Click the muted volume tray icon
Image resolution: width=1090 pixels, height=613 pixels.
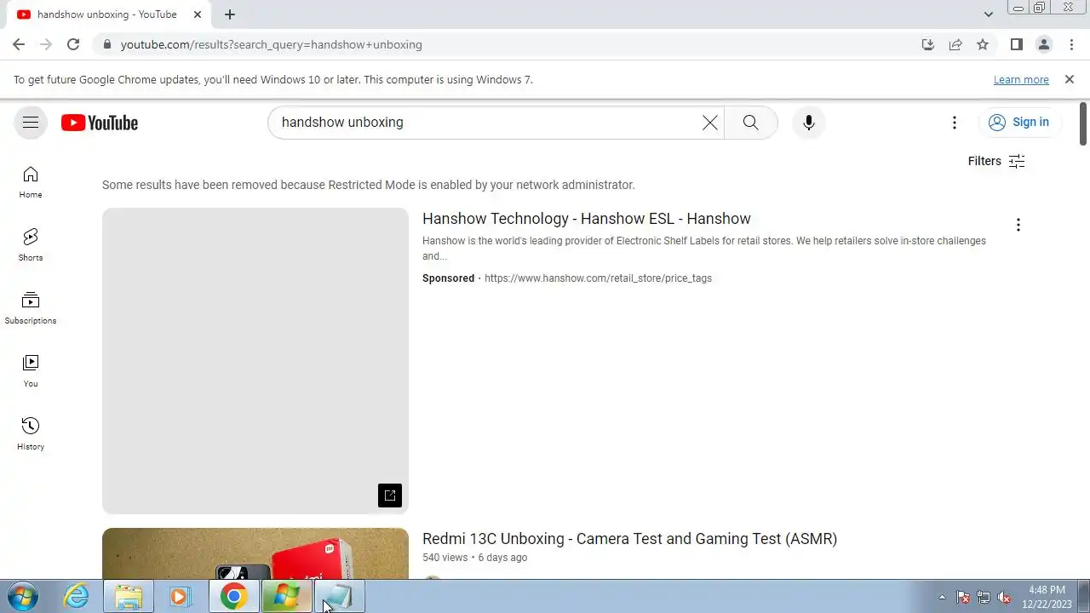pos(1004,597)
